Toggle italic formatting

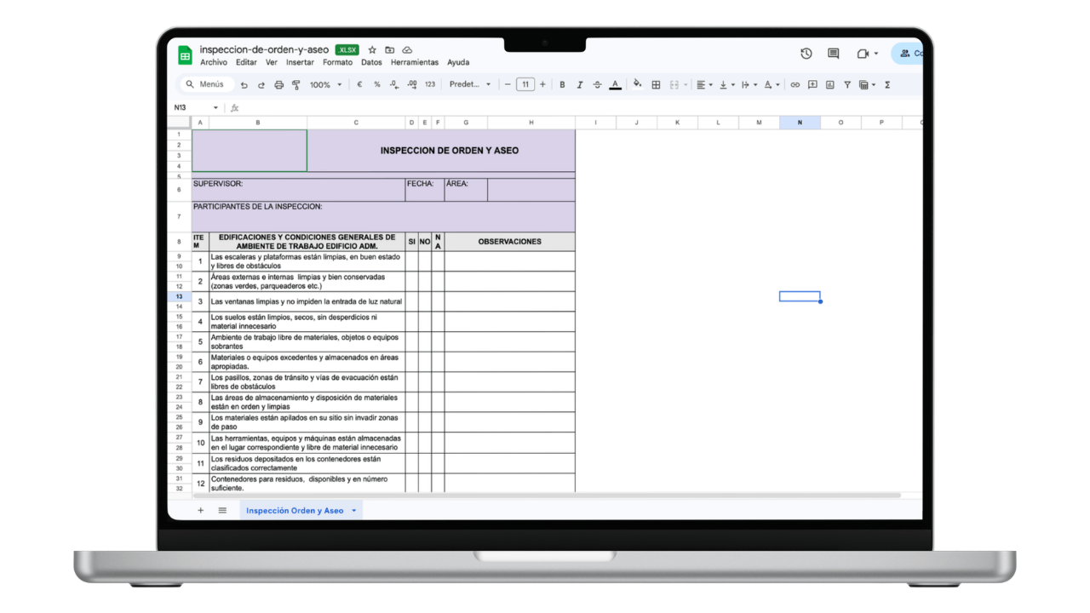(x=579, y=84)
